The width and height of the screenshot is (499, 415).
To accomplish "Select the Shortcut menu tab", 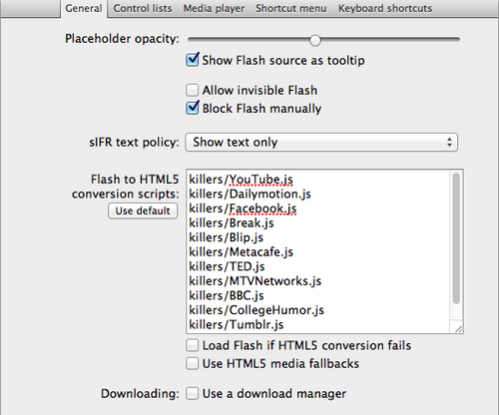I will click(x=290, y=8).
